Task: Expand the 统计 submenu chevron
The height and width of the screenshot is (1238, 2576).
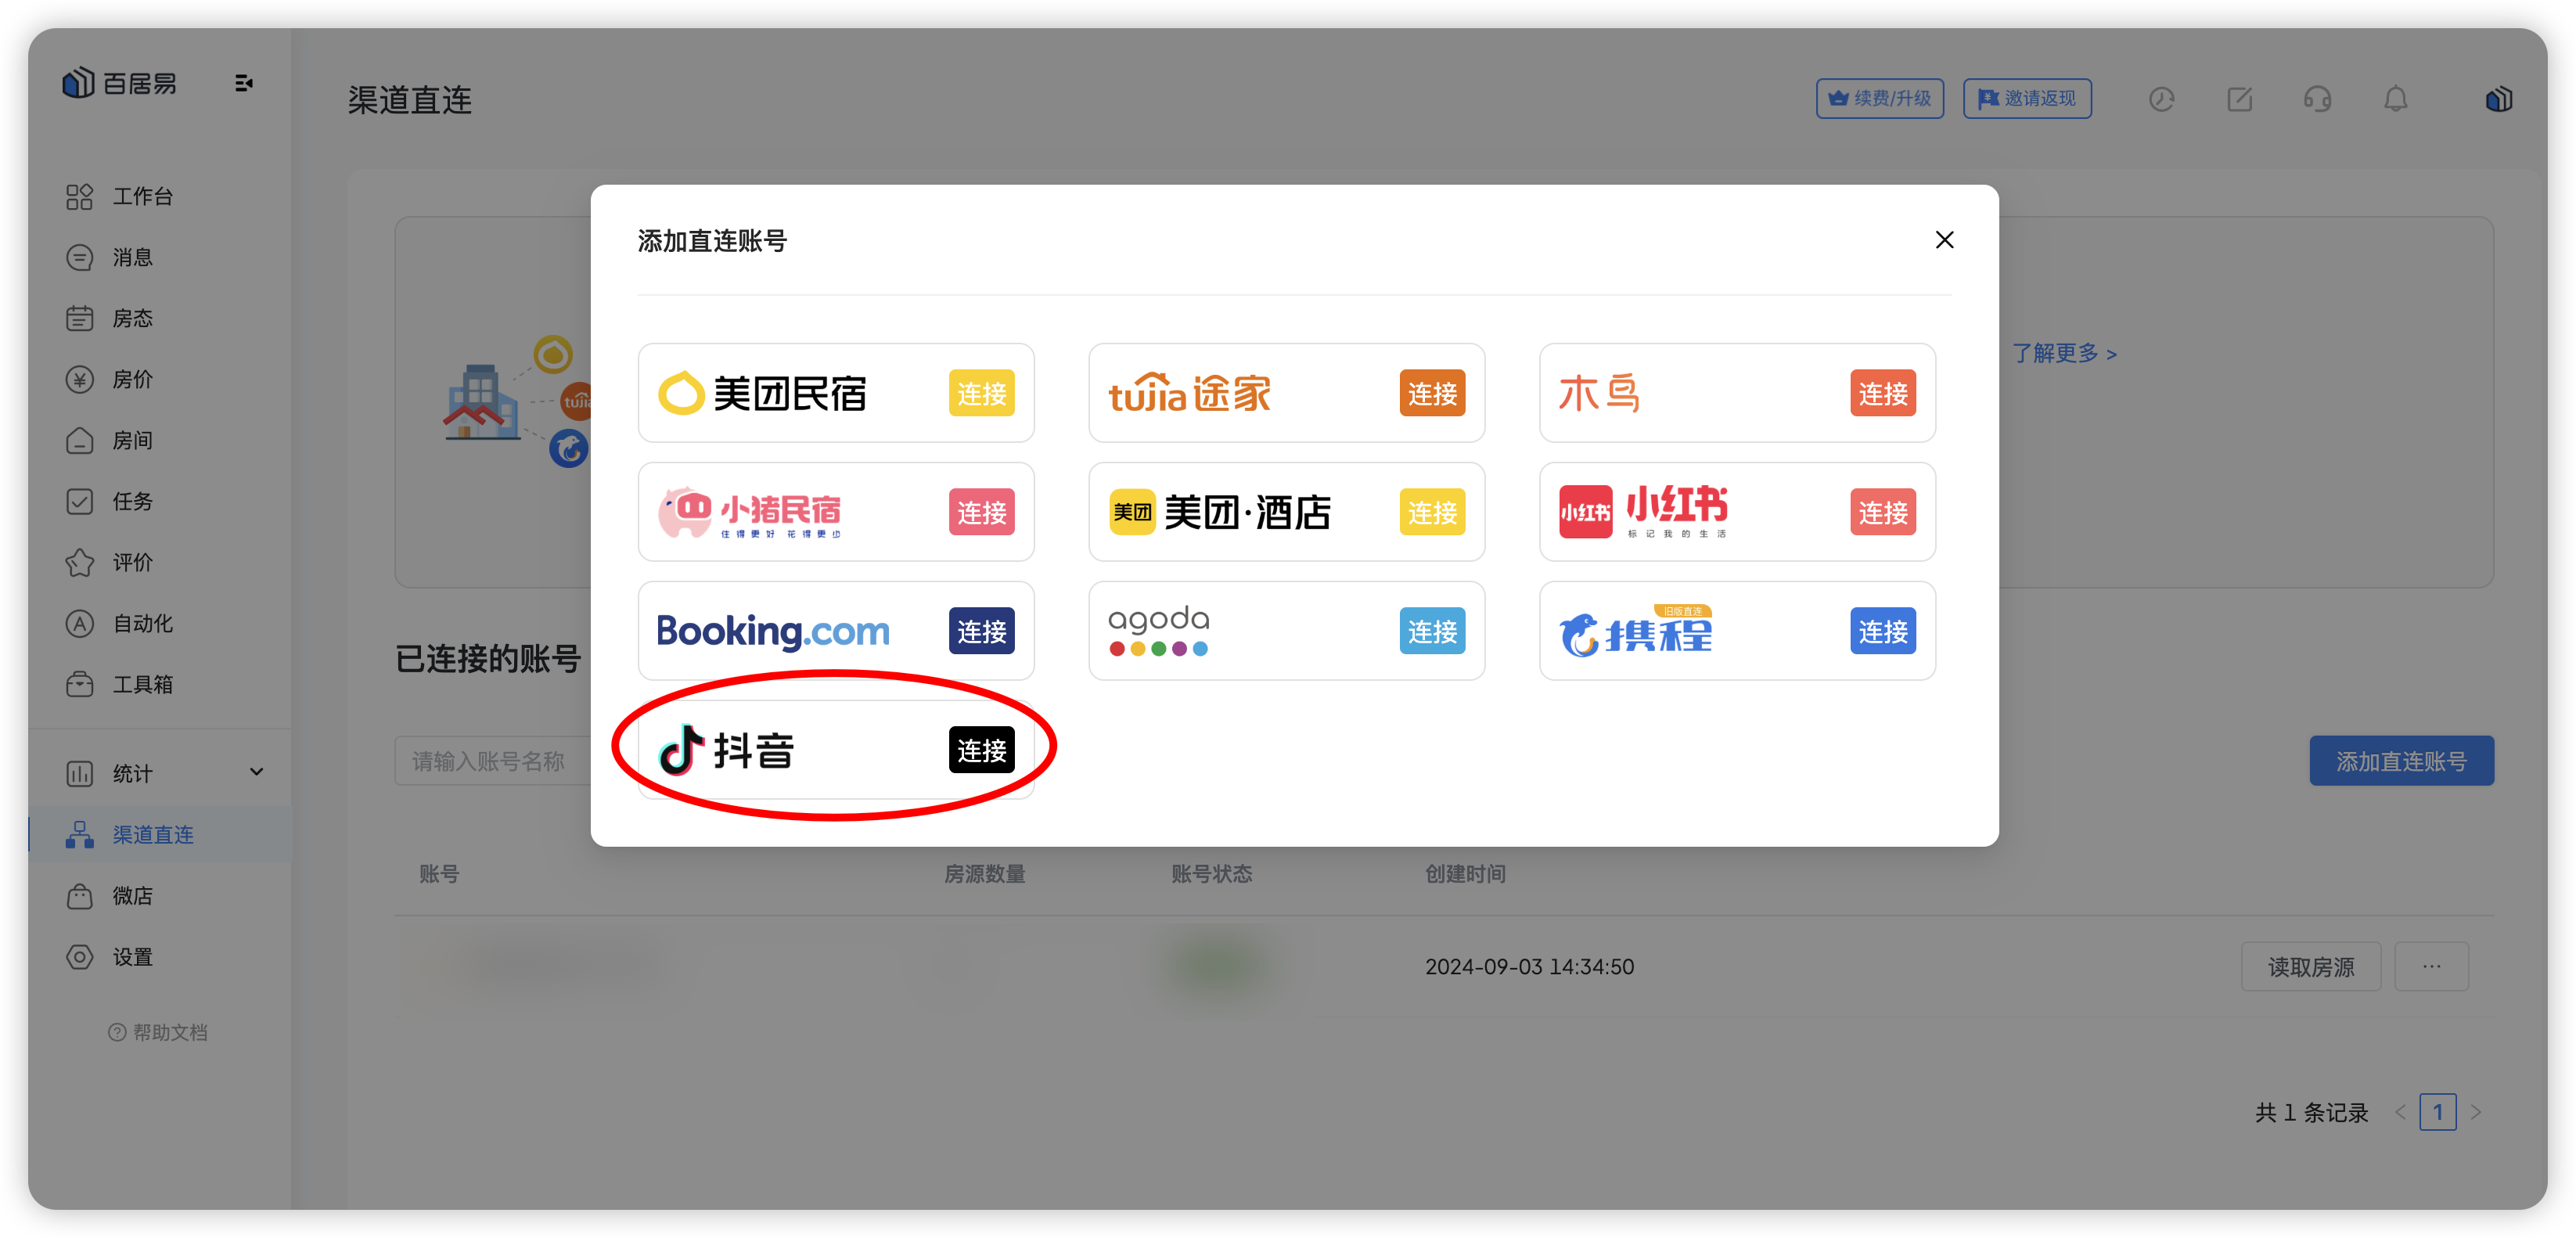Action: pos(256,772)
